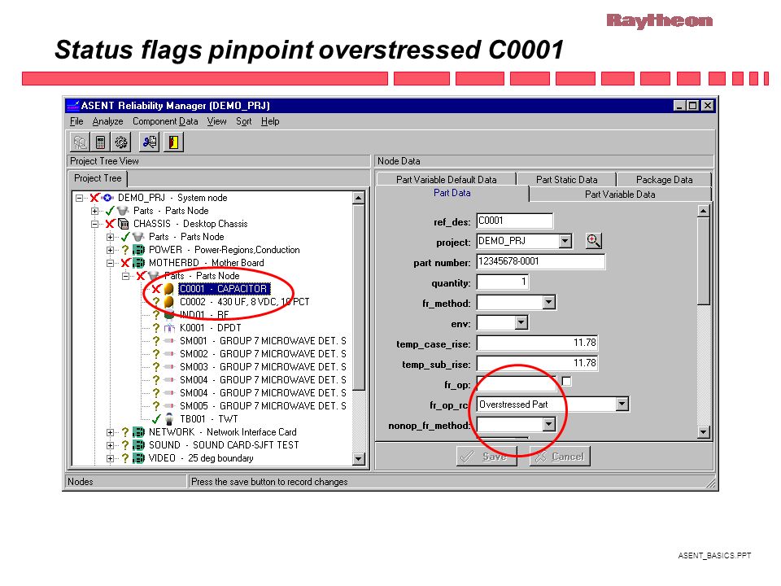Expand the POWER node
Image resolution: width=781 pixels, height=586 pixels.
[110, 250]
